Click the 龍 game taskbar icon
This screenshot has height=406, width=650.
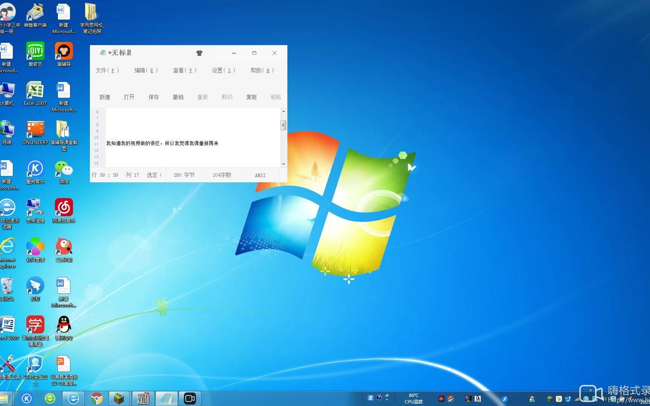143,398
